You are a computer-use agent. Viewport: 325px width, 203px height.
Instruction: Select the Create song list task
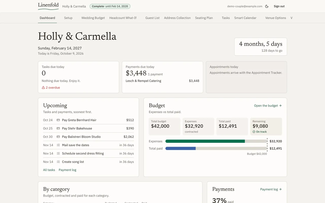tap(88, 162)
